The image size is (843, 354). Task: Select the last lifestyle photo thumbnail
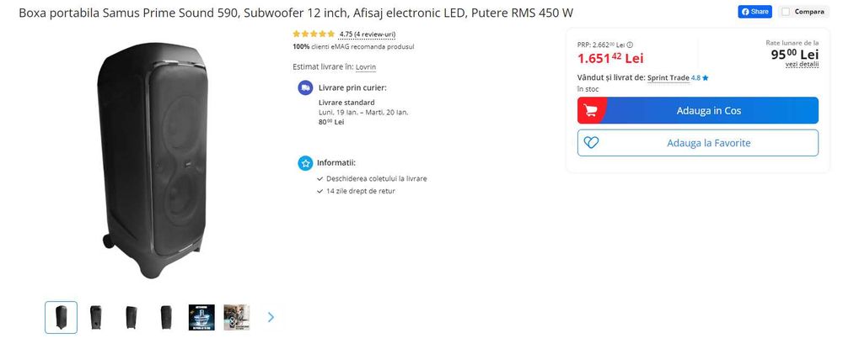pos(237,317)
